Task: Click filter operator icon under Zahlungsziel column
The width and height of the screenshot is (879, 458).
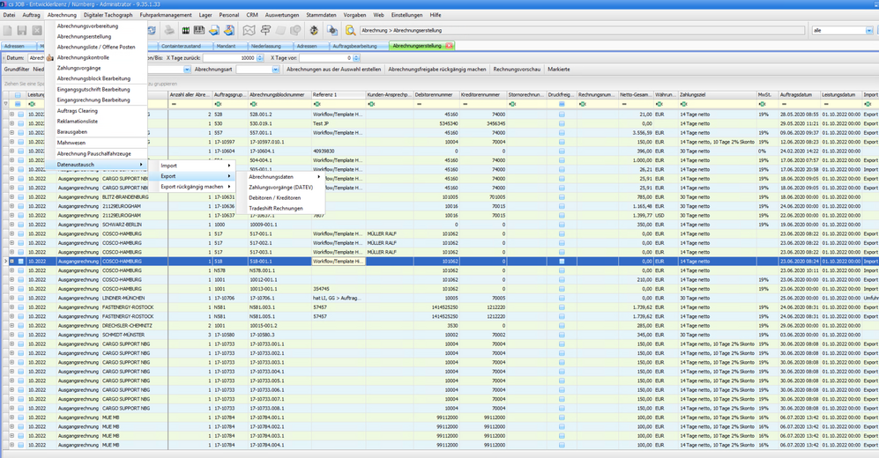Action: pos(684,104)
